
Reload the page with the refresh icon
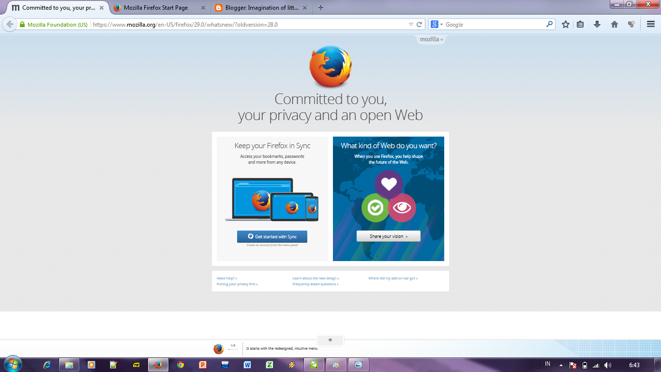(x=420, y=24)
